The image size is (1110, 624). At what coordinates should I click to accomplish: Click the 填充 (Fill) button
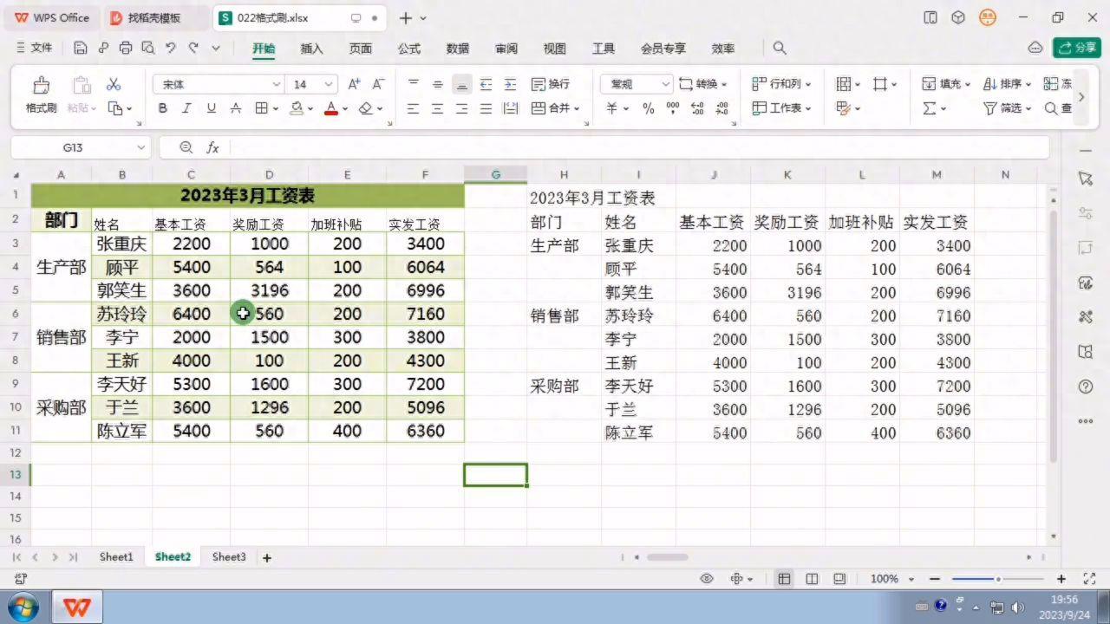pos(945,84)
